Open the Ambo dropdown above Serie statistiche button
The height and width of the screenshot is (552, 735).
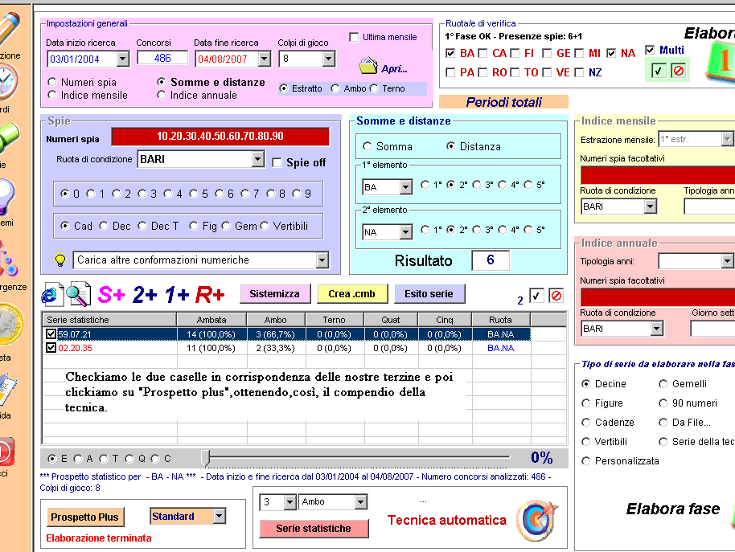click(x=360, y=502)
